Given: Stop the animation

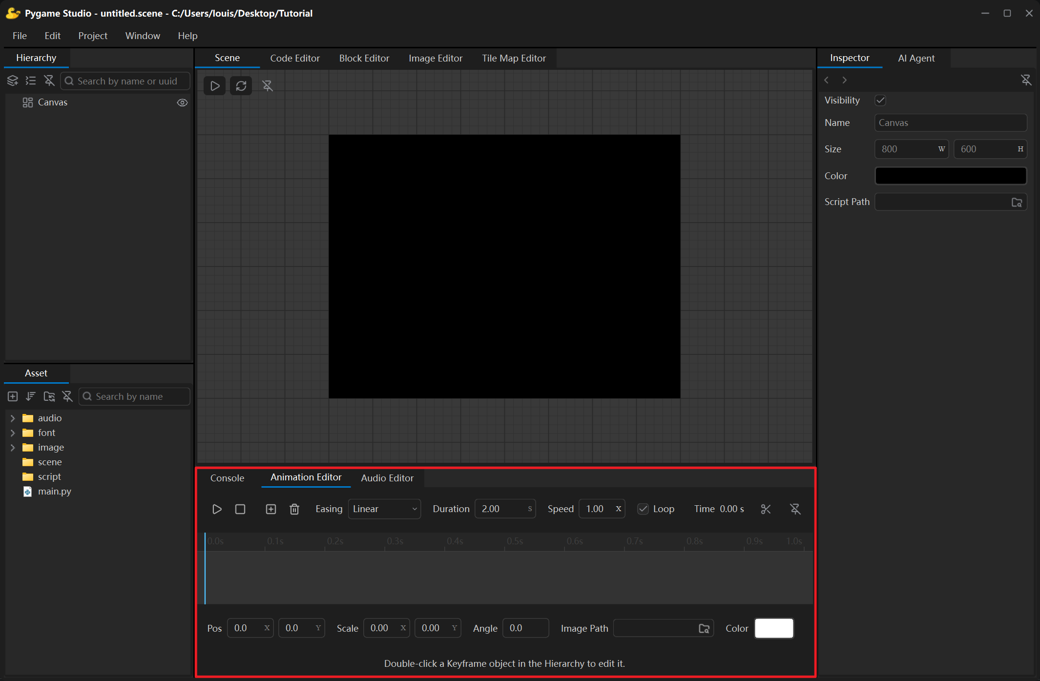Looking at the screenshot, I should point(240,509).
